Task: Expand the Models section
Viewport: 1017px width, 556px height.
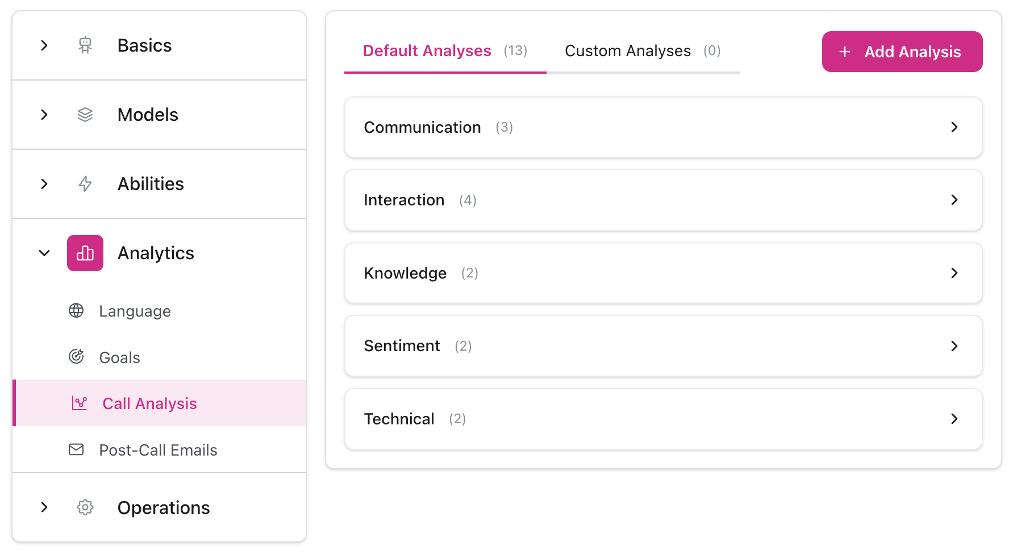Action: pyautogui.click(x=44, y=115)
